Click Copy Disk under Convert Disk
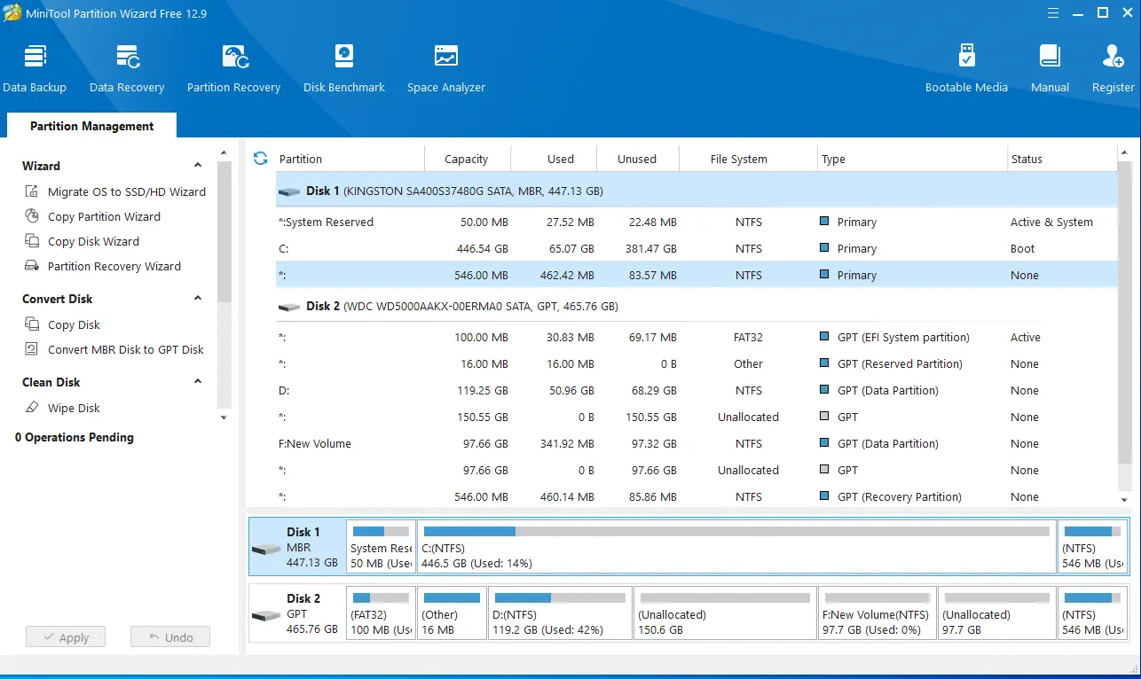Viewport: 1141px width, 679px height. [62, 324]
